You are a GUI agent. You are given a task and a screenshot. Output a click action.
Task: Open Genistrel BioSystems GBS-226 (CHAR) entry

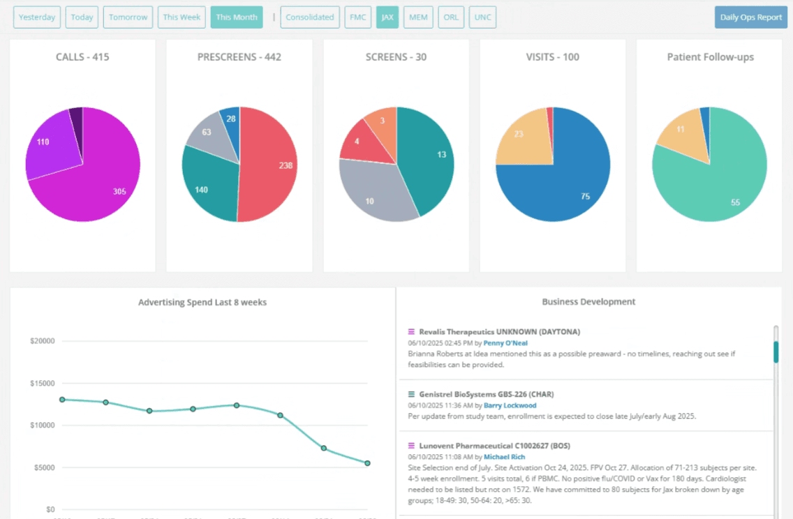(487, 394)
